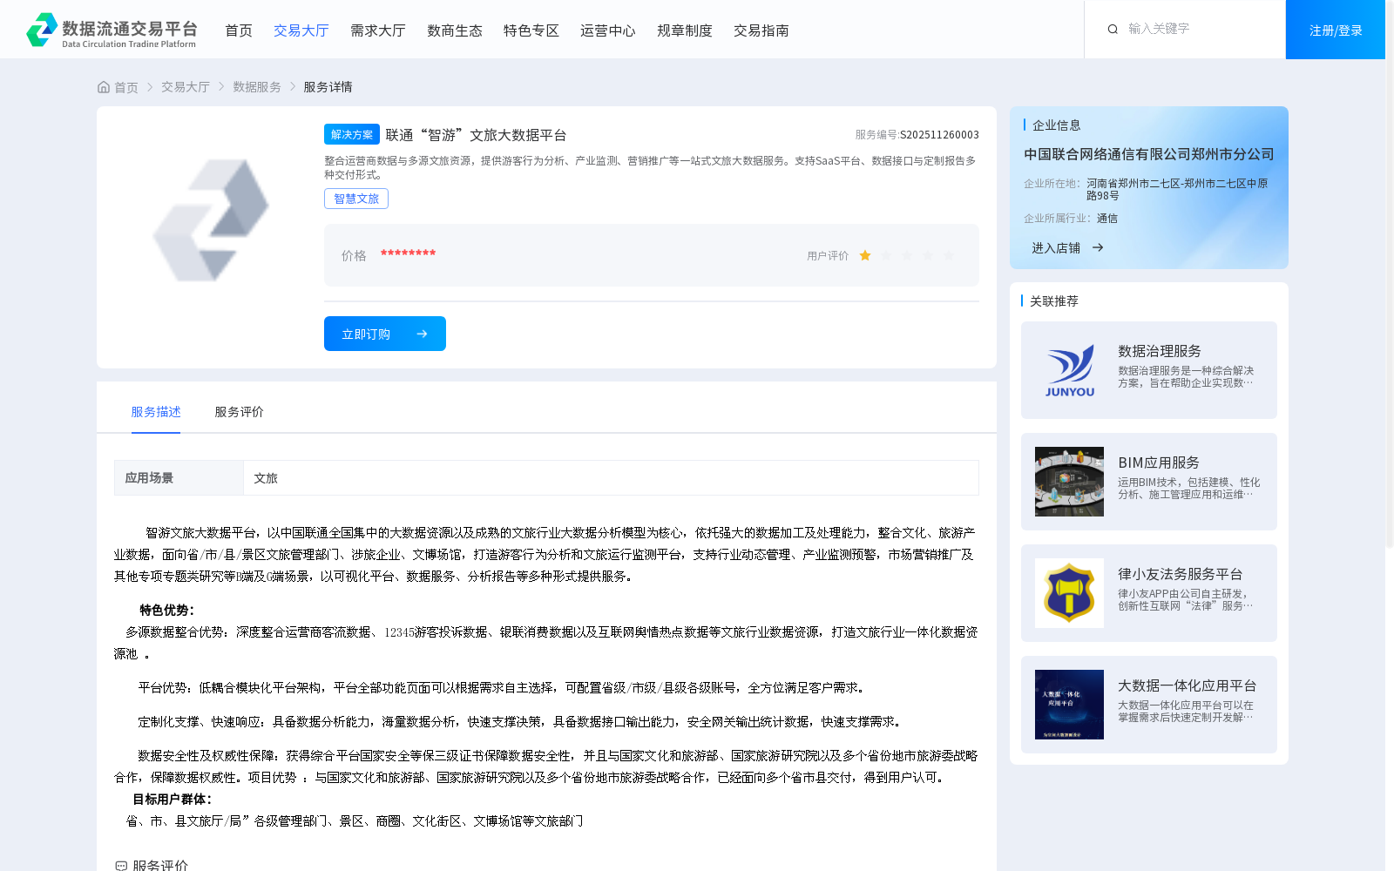Click the 关联推荐 section heading
1394x871 pixels.
coord(1054,300)
